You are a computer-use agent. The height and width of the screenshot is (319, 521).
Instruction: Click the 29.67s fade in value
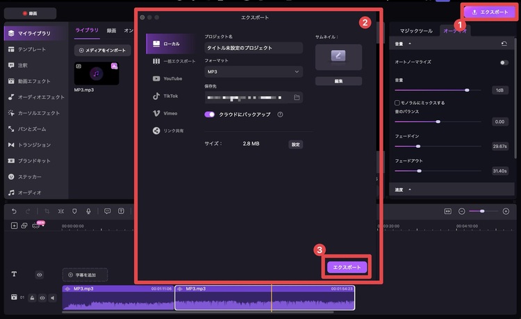[499, 146]
